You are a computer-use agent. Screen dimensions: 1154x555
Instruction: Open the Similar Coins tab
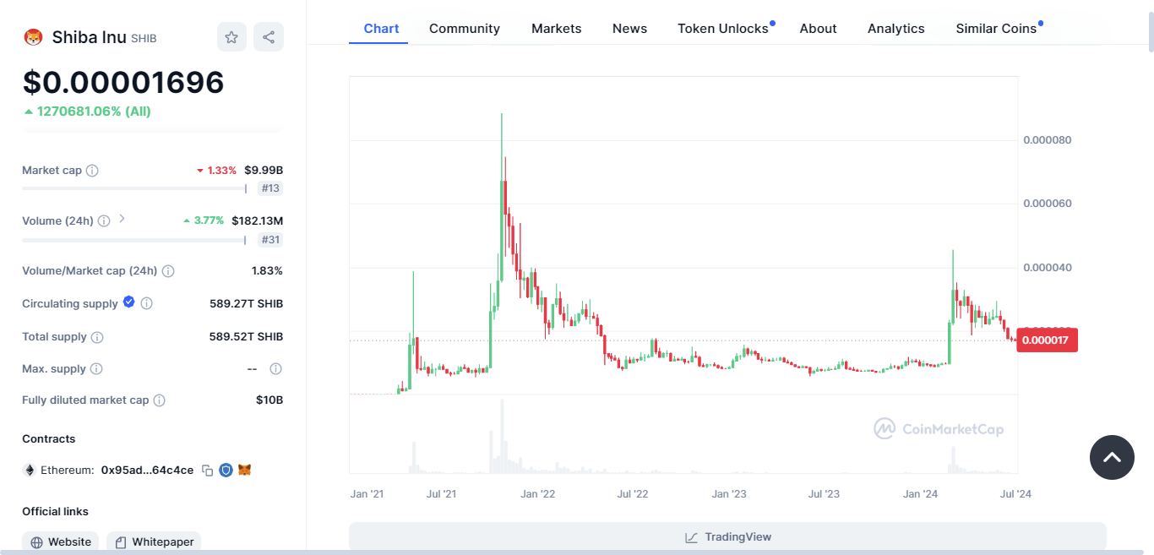click(x=997, y=29)
